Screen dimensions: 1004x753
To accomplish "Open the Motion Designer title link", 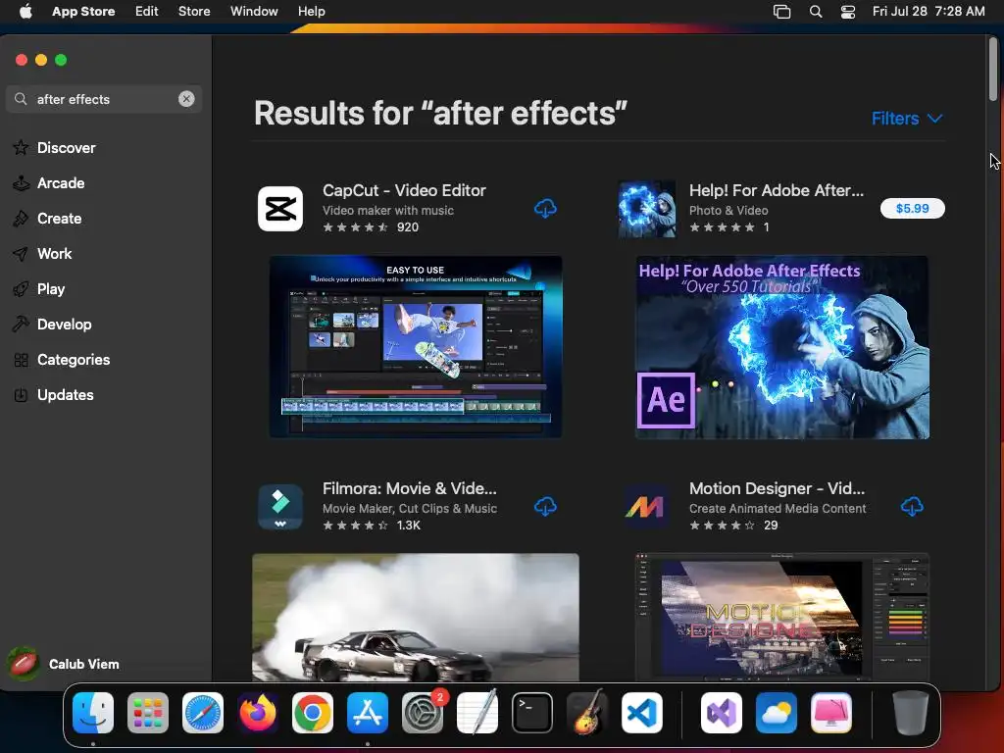I will tap(777, 488).
